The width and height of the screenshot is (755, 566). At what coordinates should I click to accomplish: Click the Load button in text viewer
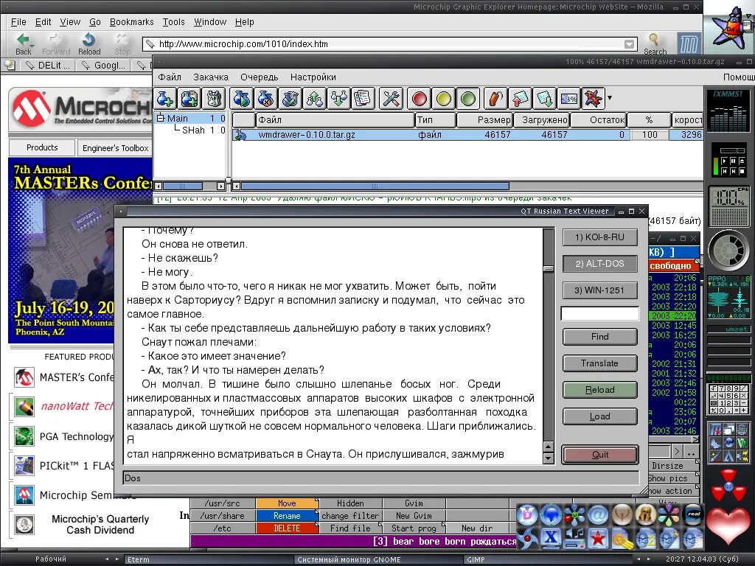tap(599, 416)
